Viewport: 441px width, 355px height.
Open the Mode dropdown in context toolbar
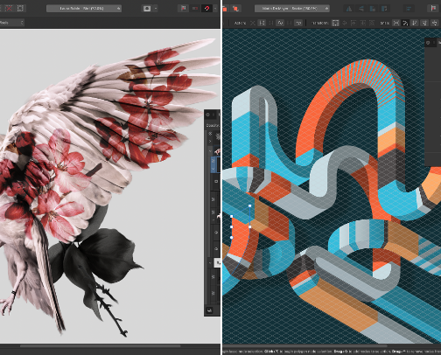tap(11, 23)
